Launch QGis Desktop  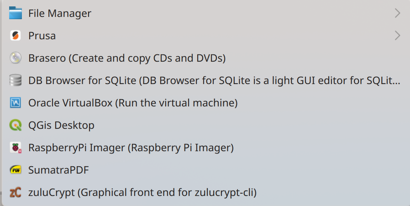[x=205, y=125]
